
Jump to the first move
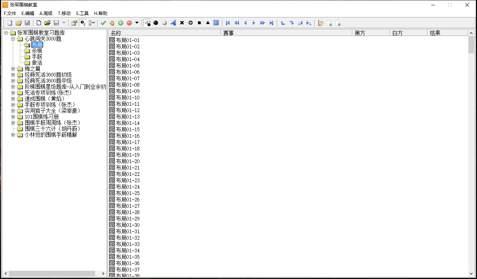228,23
